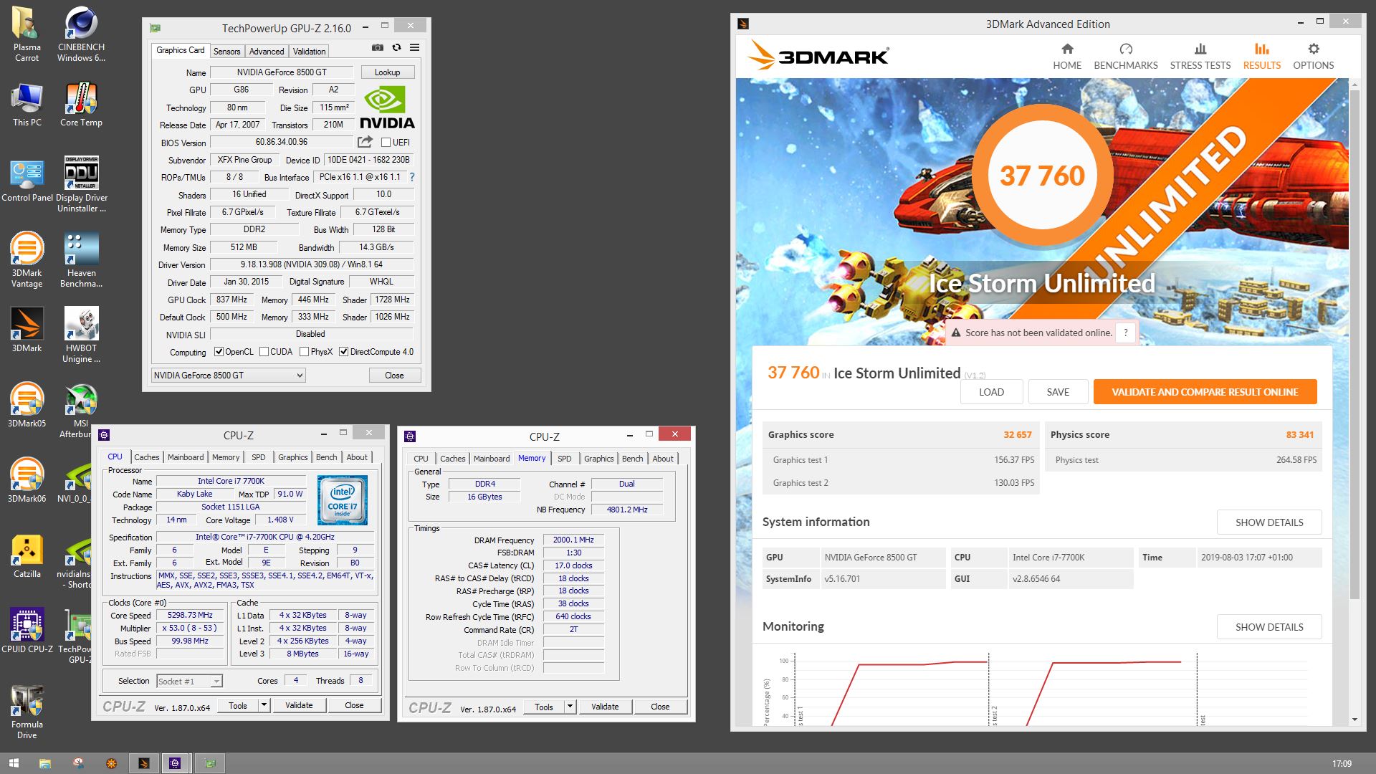This screenshot has height=774, width=1376.
Task: Click the BIOS export share icon
Action: click(365, 142)
